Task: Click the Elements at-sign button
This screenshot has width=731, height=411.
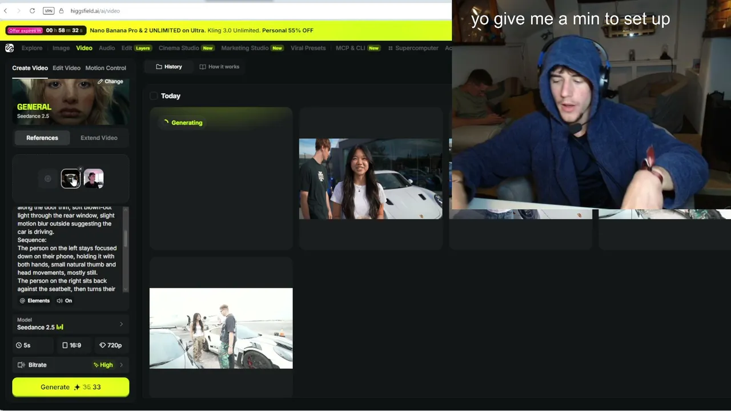Action: [x=35, y=301]
